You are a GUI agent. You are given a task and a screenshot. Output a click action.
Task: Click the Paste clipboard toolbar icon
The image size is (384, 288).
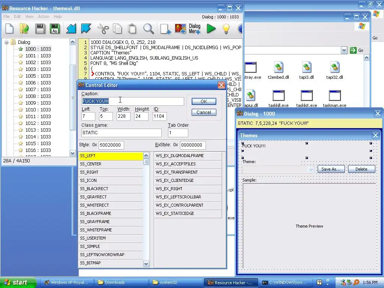click(x=132, y=28)
